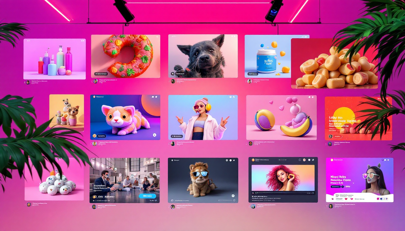Click the author avatar below white plush toys card

pos(29,204)
